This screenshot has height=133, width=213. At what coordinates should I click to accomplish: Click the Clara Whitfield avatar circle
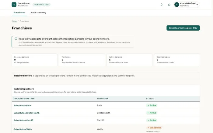176,5
